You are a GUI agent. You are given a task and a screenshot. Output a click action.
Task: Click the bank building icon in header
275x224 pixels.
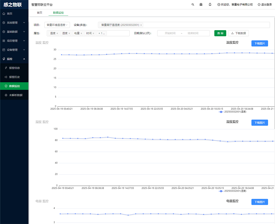click(201, 4)
